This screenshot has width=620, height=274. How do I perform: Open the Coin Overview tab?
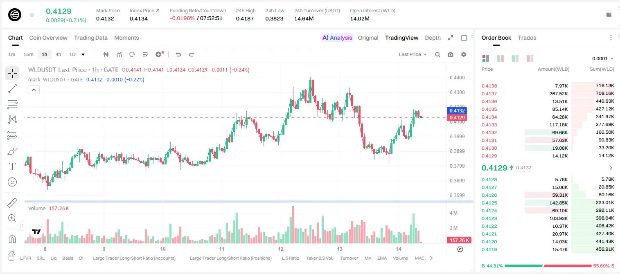pyautogui.click(x=48, y=38)
